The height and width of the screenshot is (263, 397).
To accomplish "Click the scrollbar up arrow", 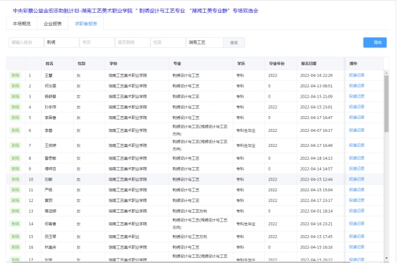I will point(386,73).
